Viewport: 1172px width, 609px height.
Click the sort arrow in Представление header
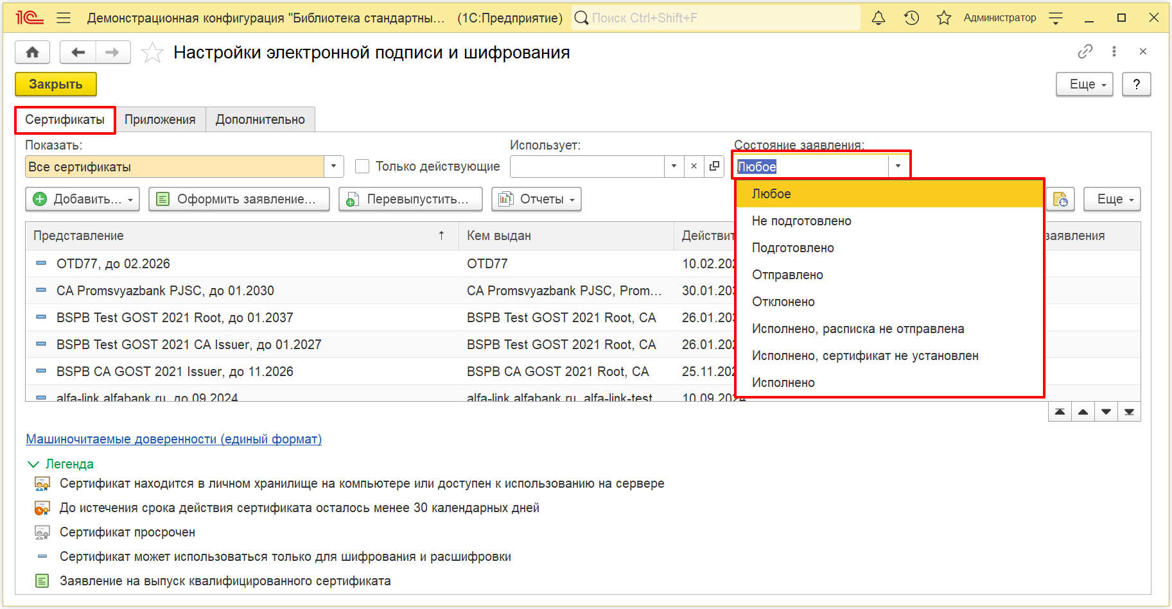[442, 236]
